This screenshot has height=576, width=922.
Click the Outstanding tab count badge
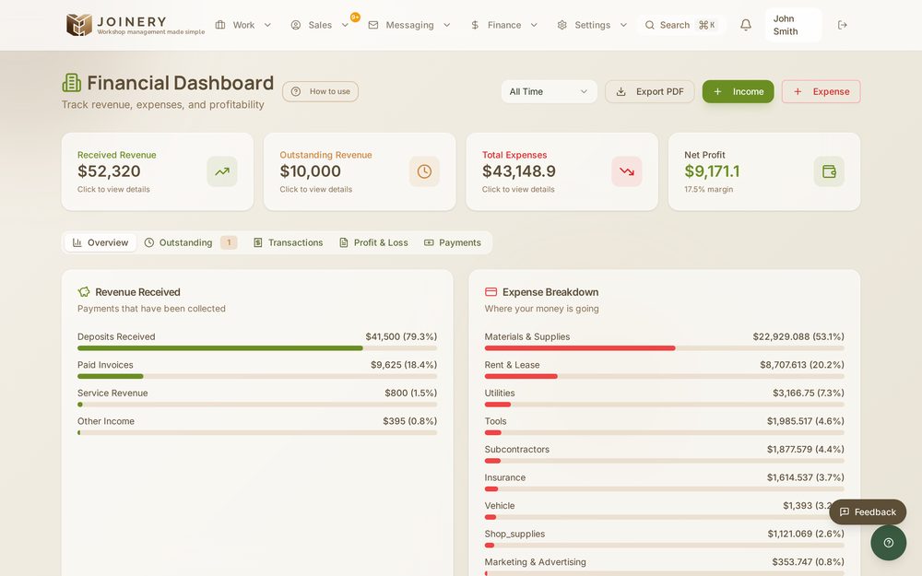[229, 242]
